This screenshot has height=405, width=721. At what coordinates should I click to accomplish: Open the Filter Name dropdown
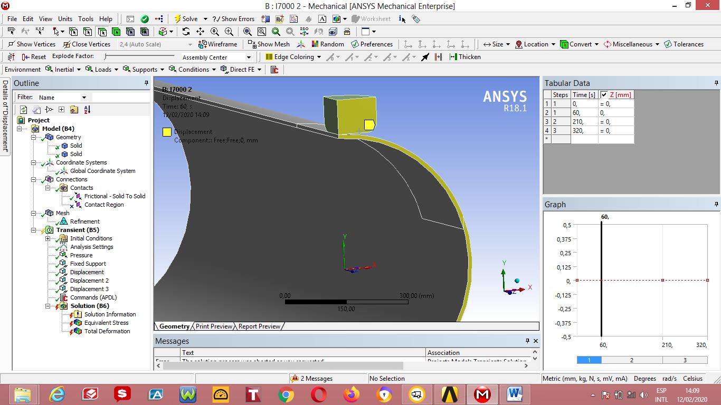pos(84,97)
